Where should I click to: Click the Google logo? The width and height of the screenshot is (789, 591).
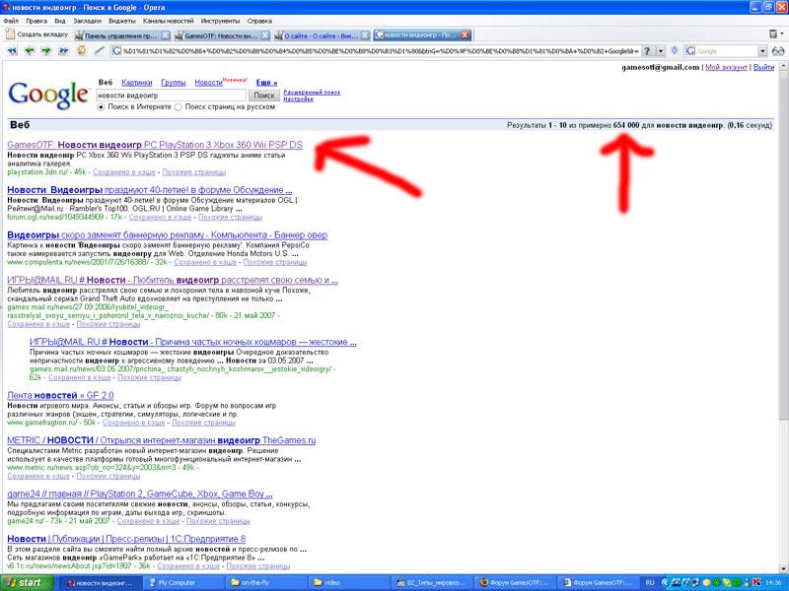click(x=48, y=95)
